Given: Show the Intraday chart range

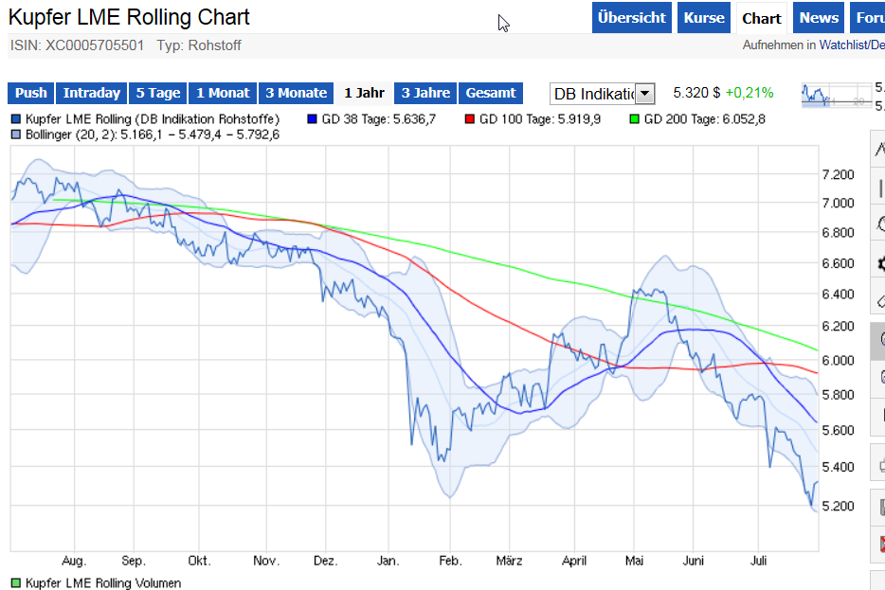Looking at the screenshot, I should pos(91,93).
